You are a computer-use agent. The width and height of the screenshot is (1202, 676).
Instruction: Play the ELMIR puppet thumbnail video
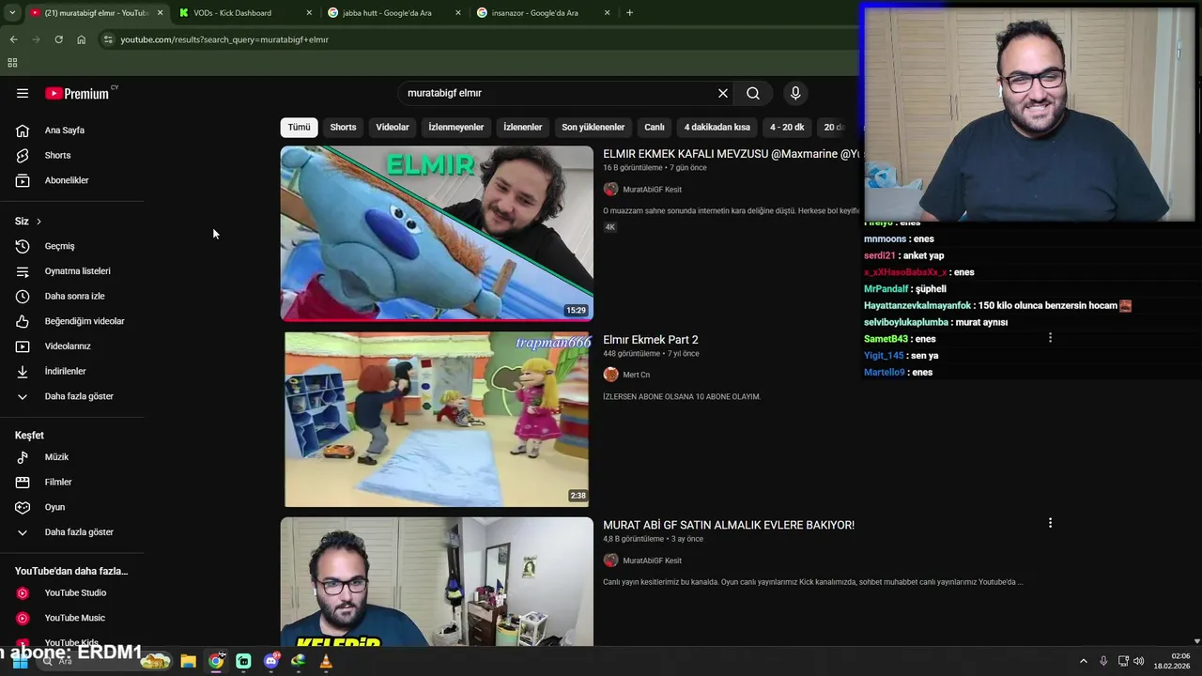coord(437,233)
